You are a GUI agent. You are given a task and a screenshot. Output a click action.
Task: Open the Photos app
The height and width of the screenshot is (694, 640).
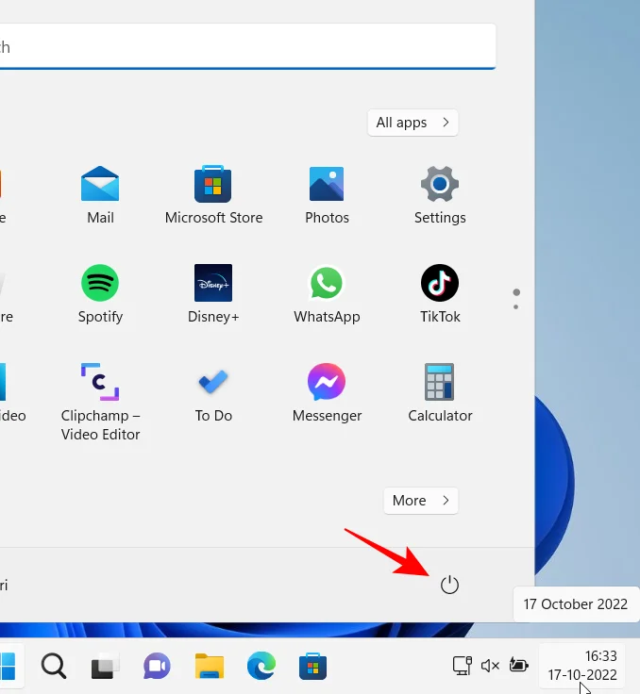(x=327, y=195)
